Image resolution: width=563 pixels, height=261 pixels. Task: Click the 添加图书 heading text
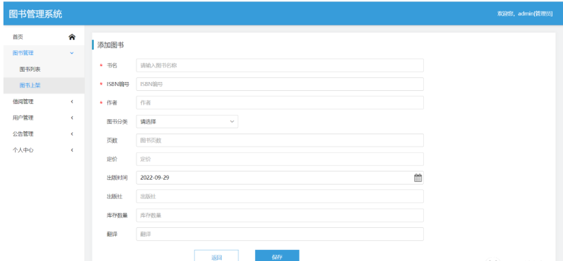pos(110,45)
